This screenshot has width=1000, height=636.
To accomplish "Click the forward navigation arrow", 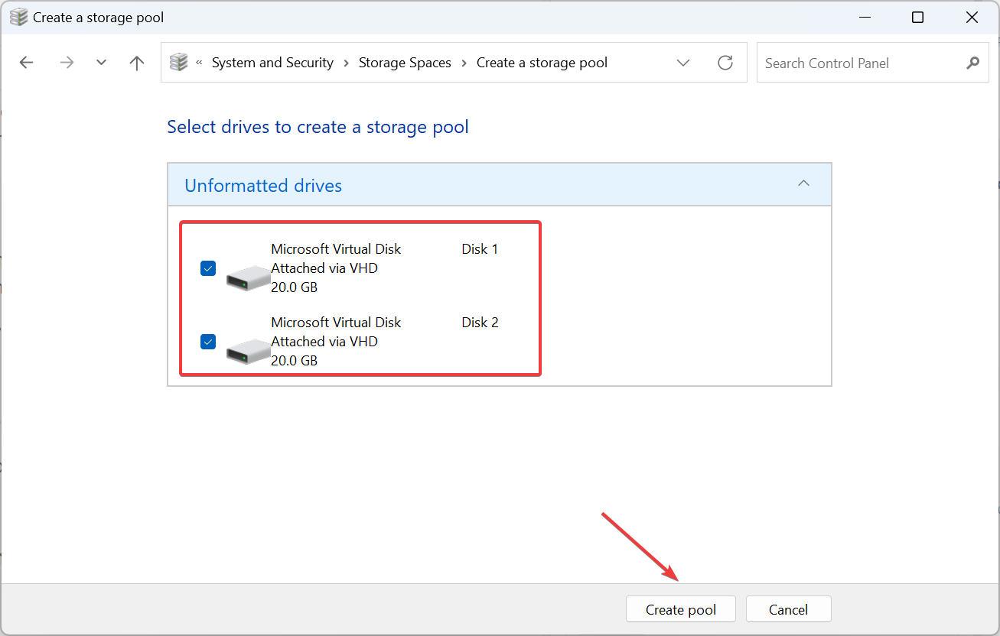I will [x=67, y=63].
